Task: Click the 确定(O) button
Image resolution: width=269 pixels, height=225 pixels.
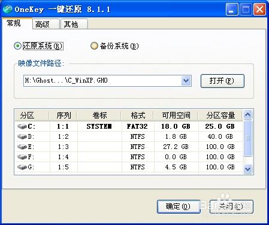Action: (179, 206)
